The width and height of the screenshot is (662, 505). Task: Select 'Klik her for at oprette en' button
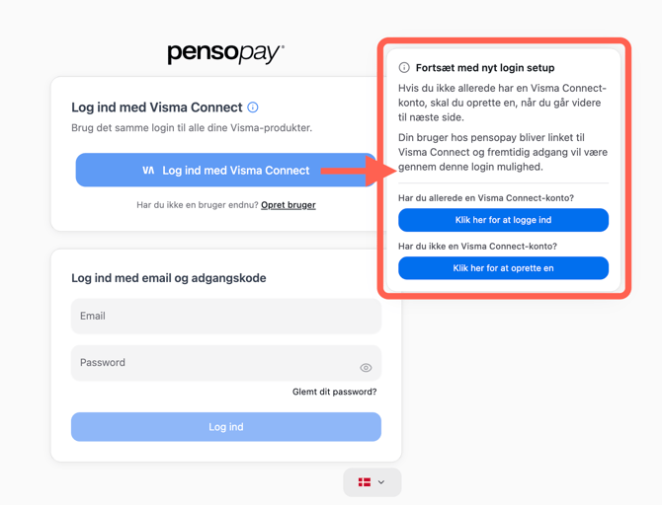(x=503, y=268)
